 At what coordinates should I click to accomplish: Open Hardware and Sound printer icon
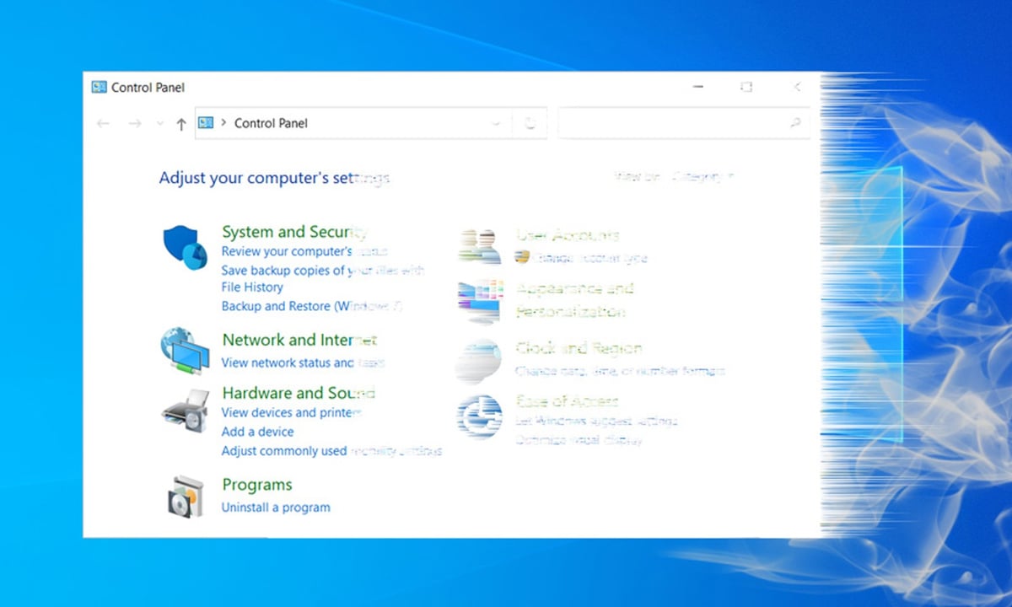pos(185,411)
